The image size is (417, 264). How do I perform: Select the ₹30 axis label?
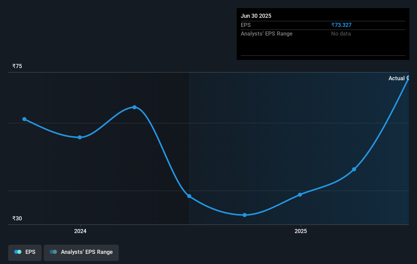(17, 218)
